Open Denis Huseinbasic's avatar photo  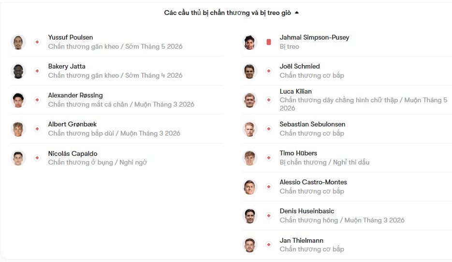[250, 216]
